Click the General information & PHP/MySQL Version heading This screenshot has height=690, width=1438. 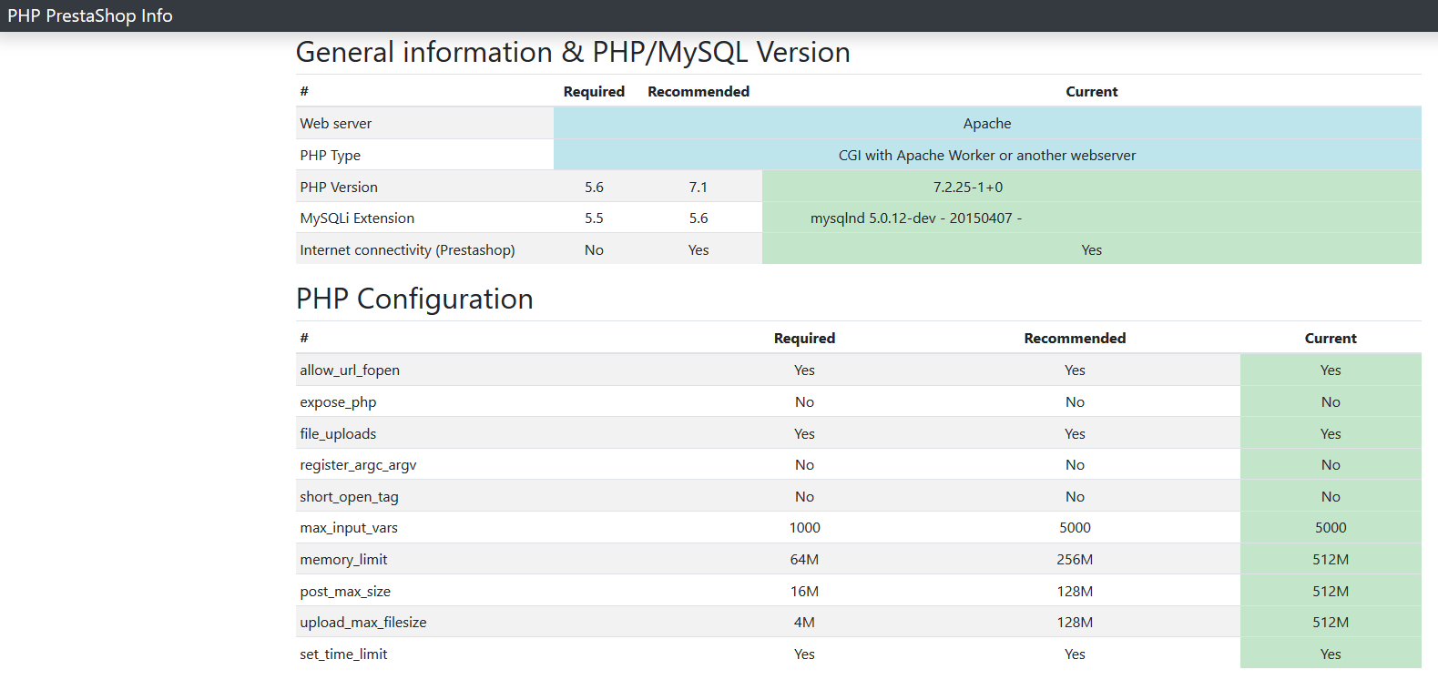point(573,53)
